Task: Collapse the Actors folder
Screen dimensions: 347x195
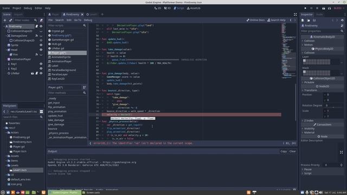Action: click(6, 133)
